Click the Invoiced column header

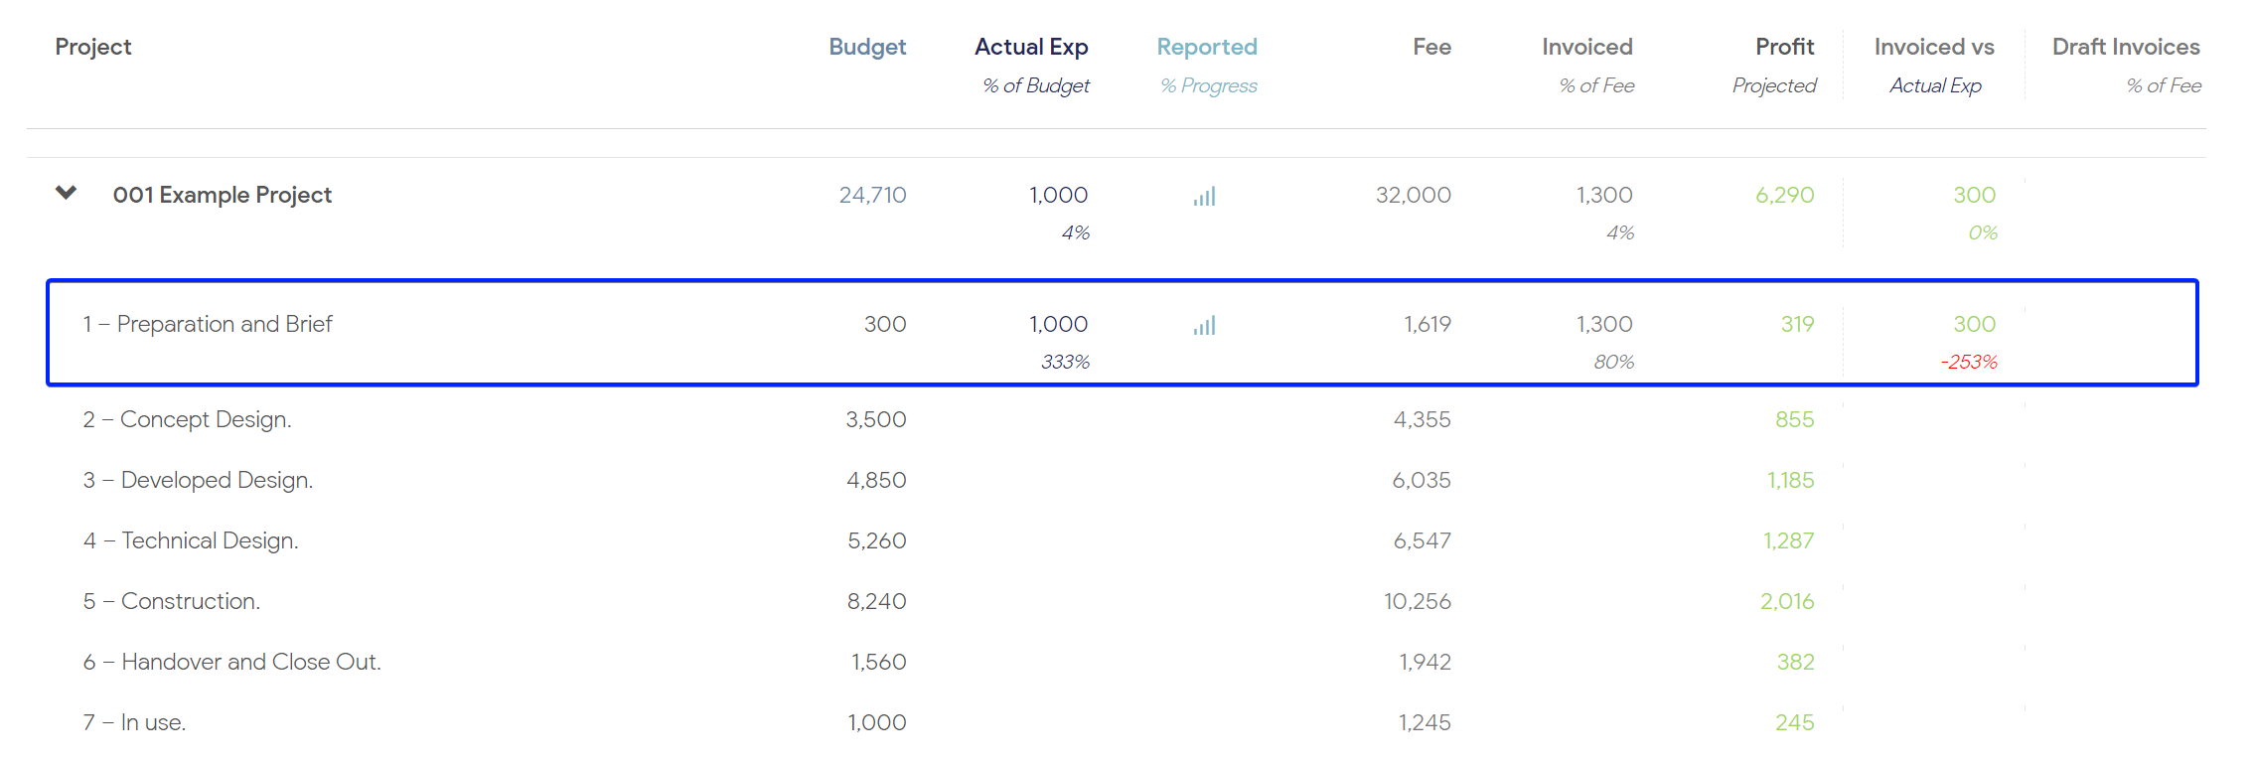coord(1586,47)
